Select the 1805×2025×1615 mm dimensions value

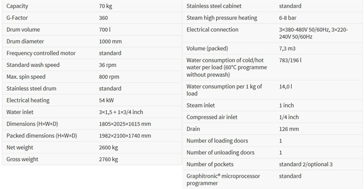[125, 124]
